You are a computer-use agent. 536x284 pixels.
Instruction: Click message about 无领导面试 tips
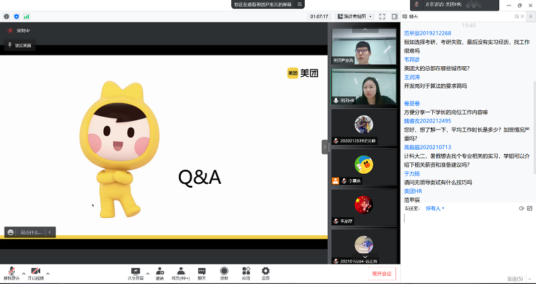pos(438,182)
